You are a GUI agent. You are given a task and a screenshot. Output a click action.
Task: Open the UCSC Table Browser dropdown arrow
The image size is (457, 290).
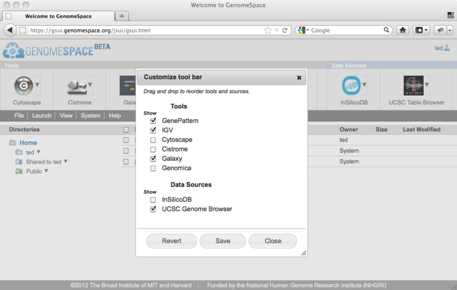click(x=427, y=85)
